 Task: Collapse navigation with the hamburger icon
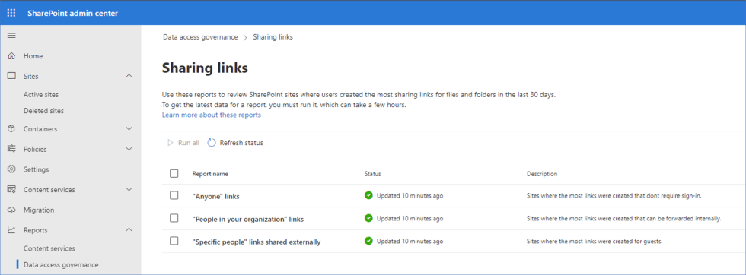click(x=11, y=36)
